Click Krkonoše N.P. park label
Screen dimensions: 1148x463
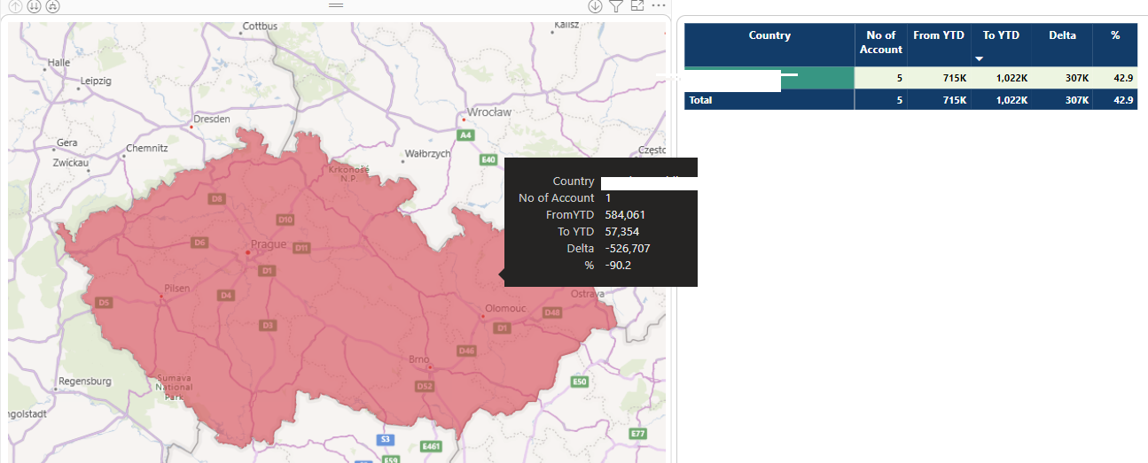pyautogui.click(x=348, y=173)
